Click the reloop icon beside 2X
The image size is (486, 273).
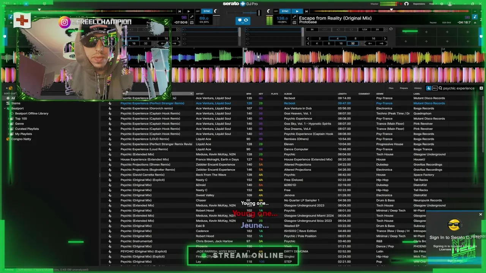[391, 29]
